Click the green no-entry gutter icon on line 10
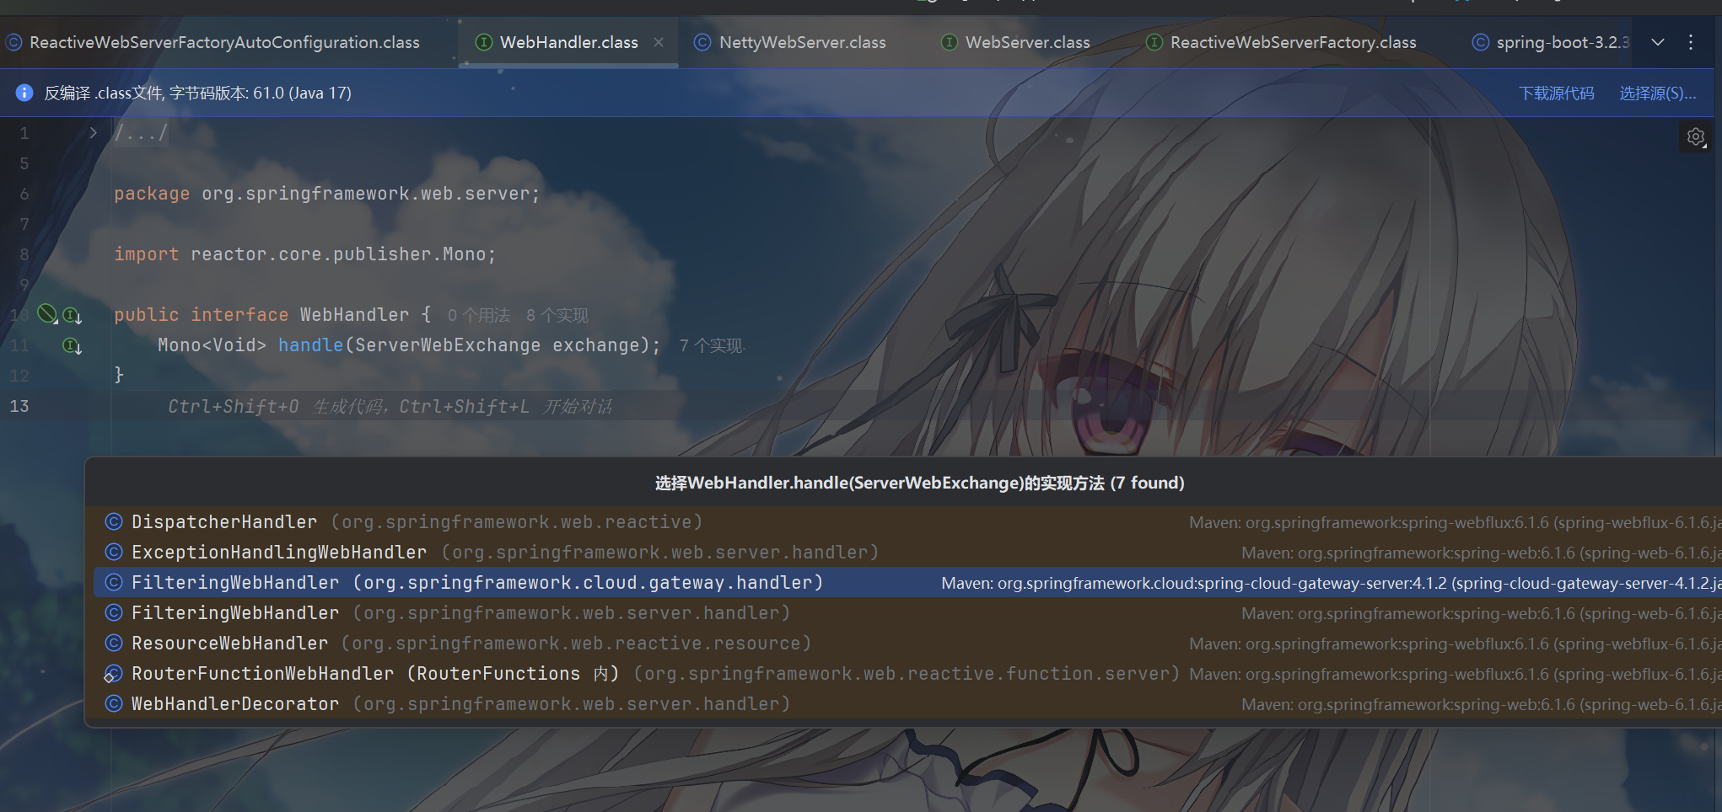 point(47,314)
